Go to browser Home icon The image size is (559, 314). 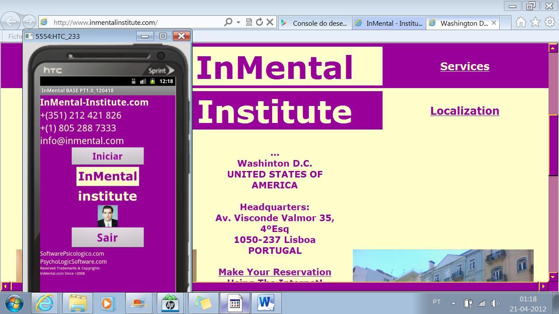521,22
